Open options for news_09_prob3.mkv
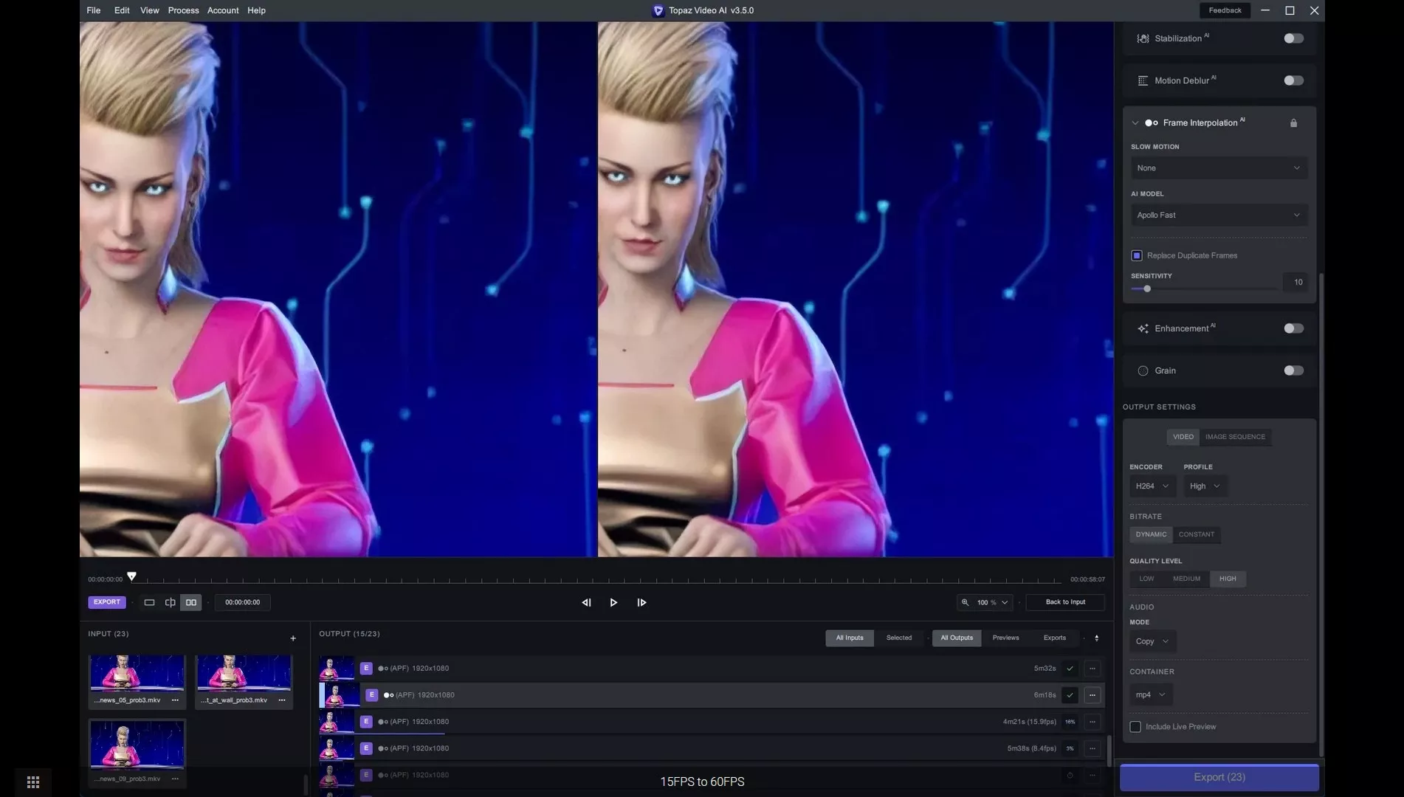The width and height of the screenshot is (1404, 797). click(175, 779)
